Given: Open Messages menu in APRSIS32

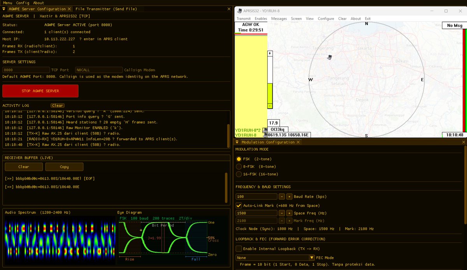Looking at the screenshot, I should tap(279, 19).
